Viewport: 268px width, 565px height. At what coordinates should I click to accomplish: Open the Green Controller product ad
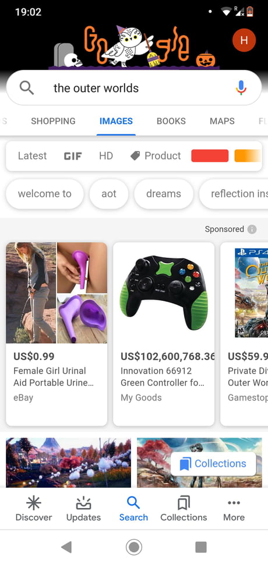[164, 334]
